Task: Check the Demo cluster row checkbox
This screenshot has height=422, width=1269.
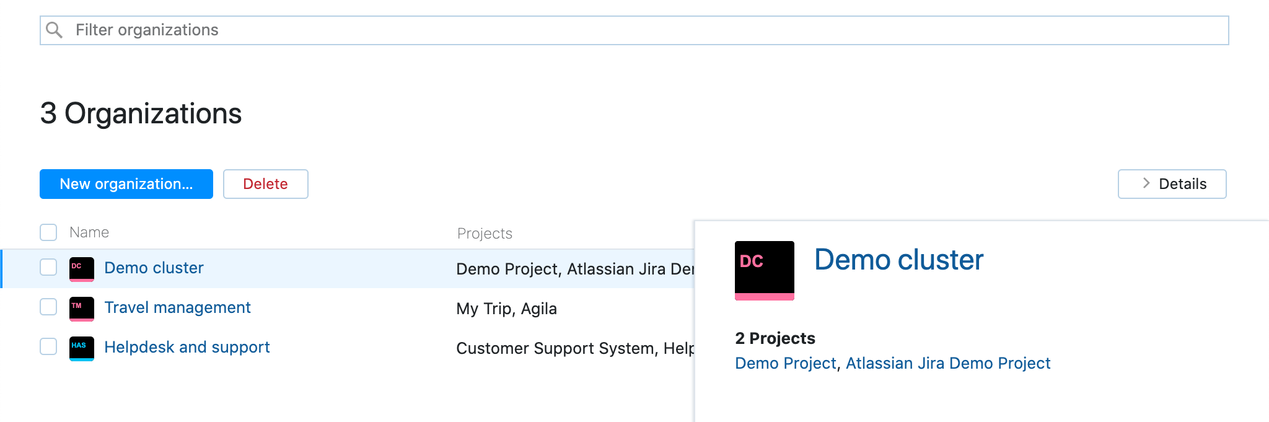Action: click(48, 268)
